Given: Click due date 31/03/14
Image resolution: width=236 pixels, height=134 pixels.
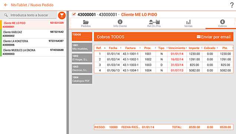Looking at the screenshot, I should 177,65.
